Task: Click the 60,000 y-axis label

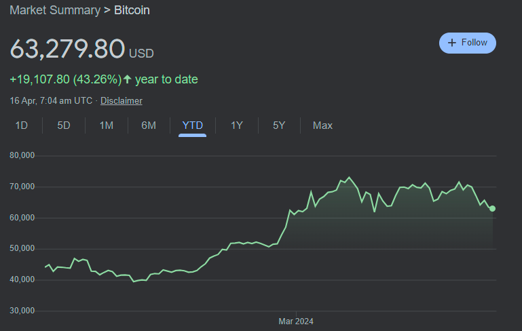Action: coord(22,218)
